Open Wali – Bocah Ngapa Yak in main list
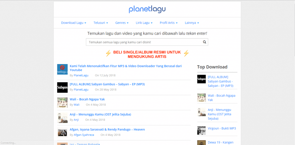 [x=87, y=99]
